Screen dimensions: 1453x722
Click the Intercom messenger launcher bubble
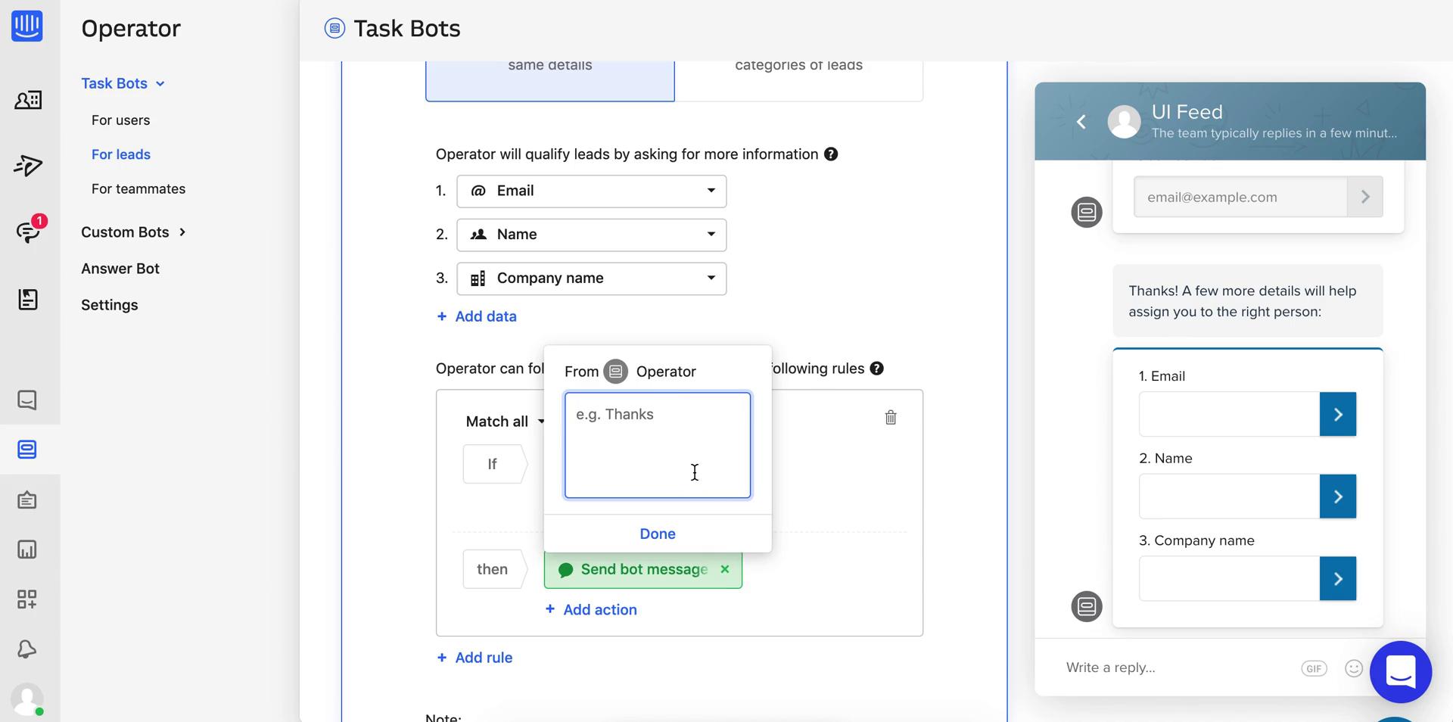coord(1401,671)
